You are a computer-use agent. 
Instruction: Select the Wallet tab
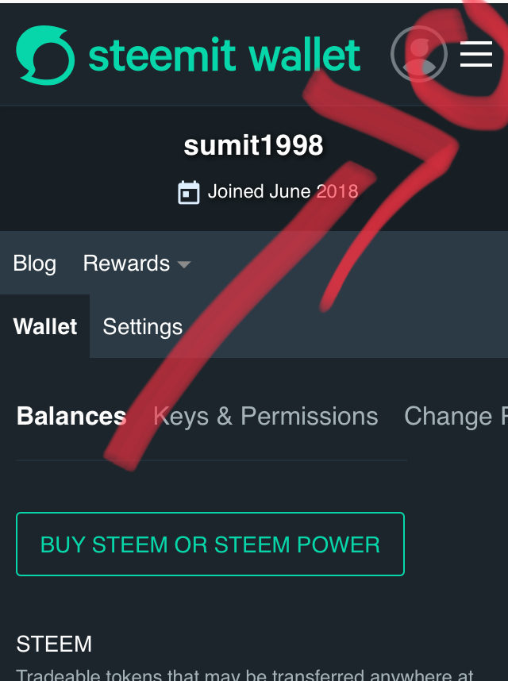(x=45, y=327)
